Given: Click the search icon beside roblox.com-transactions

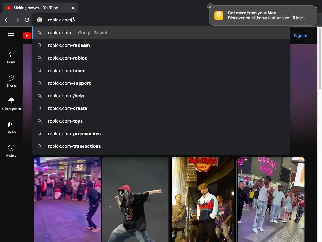Looking at the screenshot, I should (40, 146).
